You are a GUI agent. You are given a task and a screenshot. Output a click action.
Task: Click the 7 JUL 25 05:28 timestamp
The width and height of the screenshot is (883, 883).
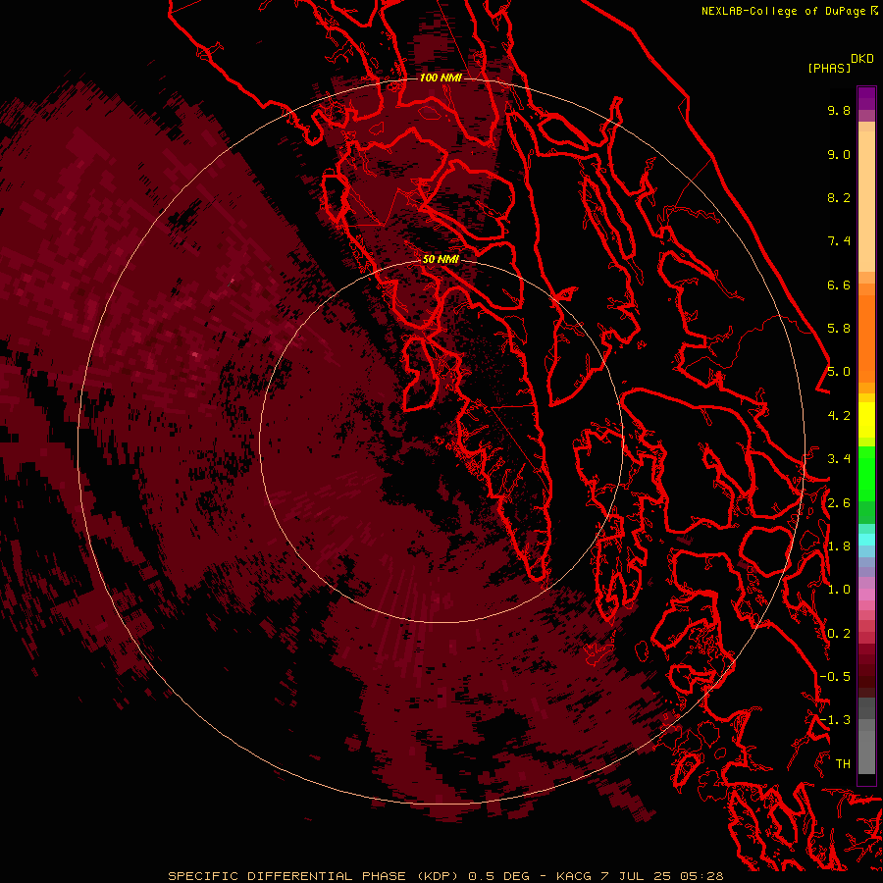click(661, 876)
